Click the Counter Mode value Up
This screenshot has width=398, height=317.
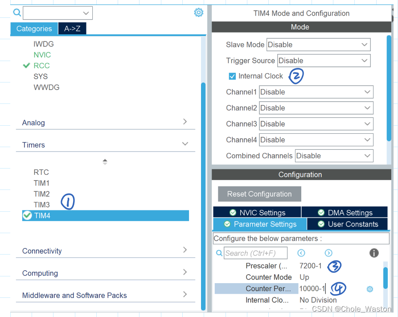tap(304, 277)
